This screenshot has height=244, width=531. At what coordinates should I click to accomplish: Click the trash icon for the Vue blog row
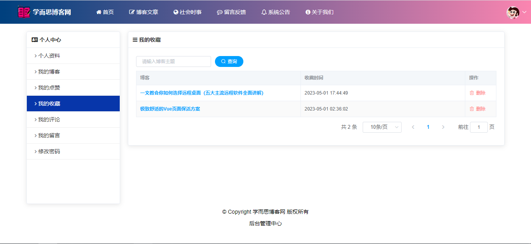(472, 109)
